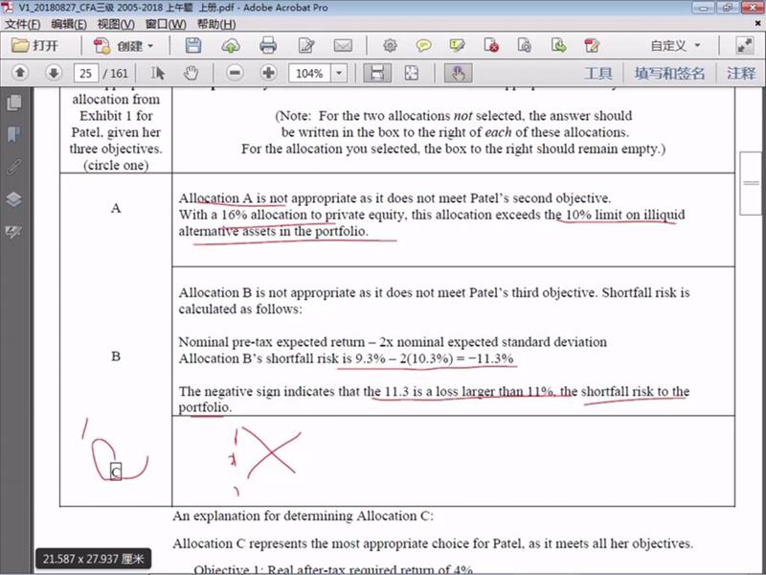Toggle read mode fullscreen button
This screenshot has width=766, height=575.
pos(744,45)
